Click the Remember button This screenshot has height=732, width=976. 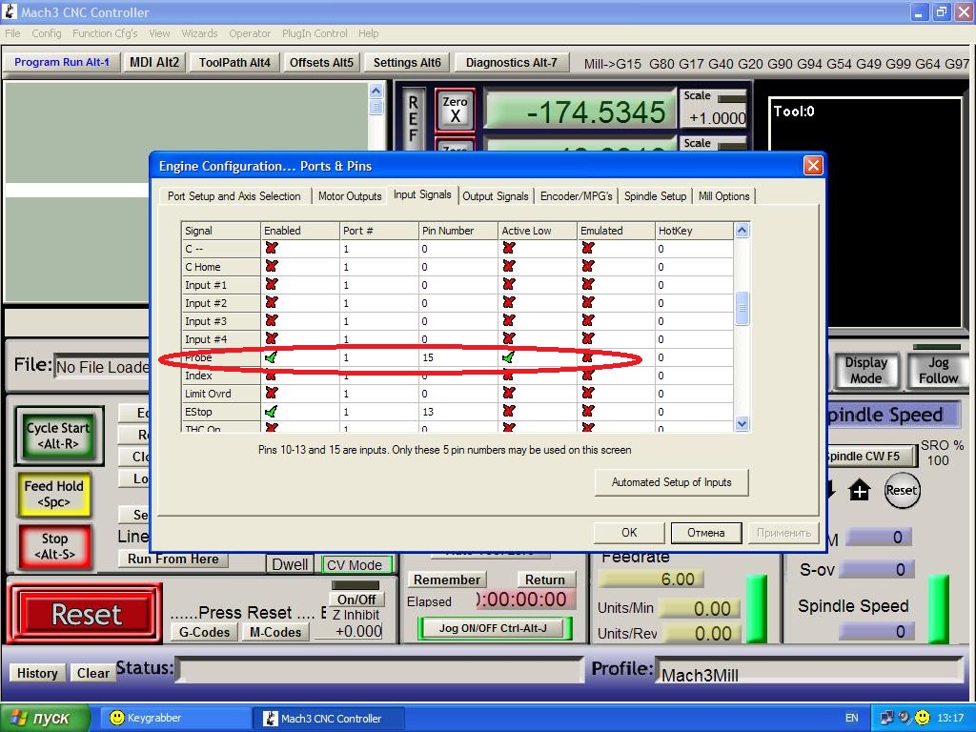click(446, 579)
